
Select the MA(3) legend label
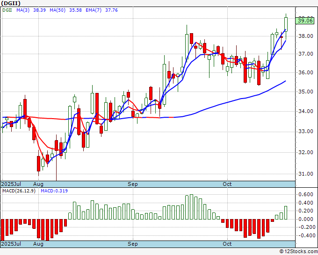click(23, 10)
